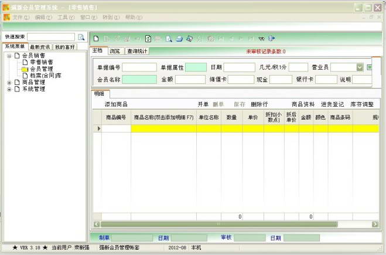Click the 日期 field in the header form

pos(240,67)
